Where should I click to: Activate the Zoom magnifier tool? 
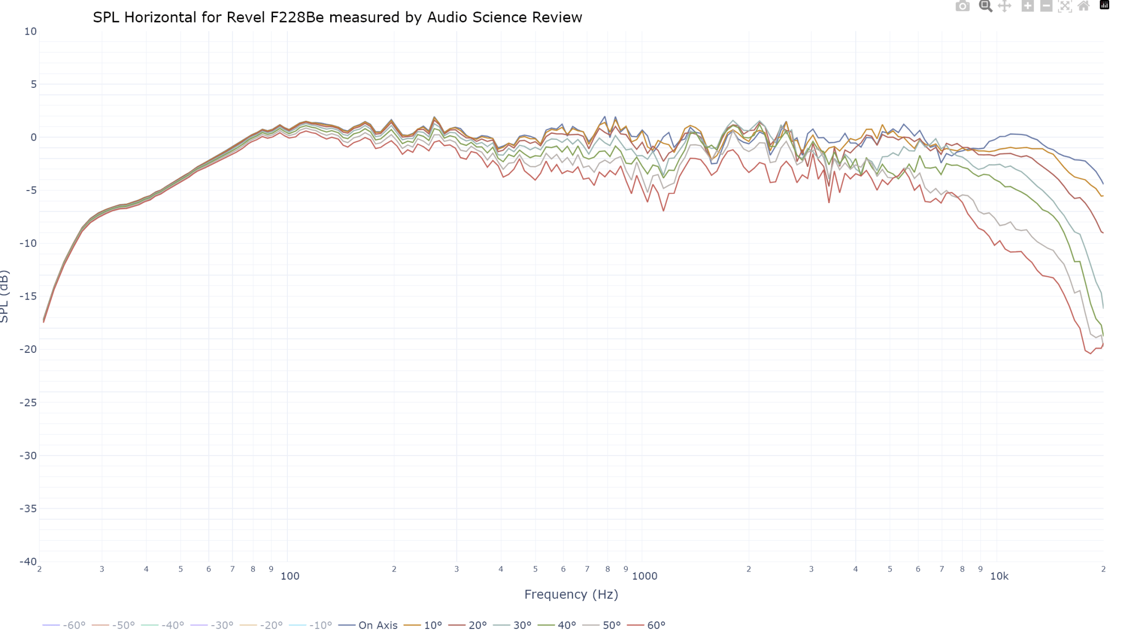tap(985, 6)
